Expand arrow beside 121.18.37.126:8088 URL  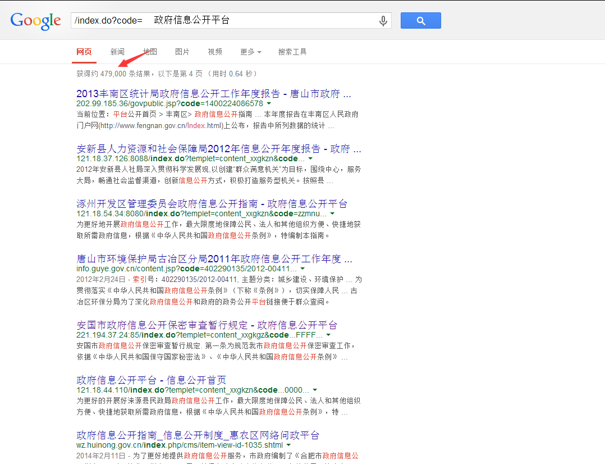coord(310,159)
